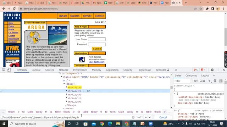Expand the highlighted first tr node
The width and height of the screenshot is (227, 127).
point(67,87)
